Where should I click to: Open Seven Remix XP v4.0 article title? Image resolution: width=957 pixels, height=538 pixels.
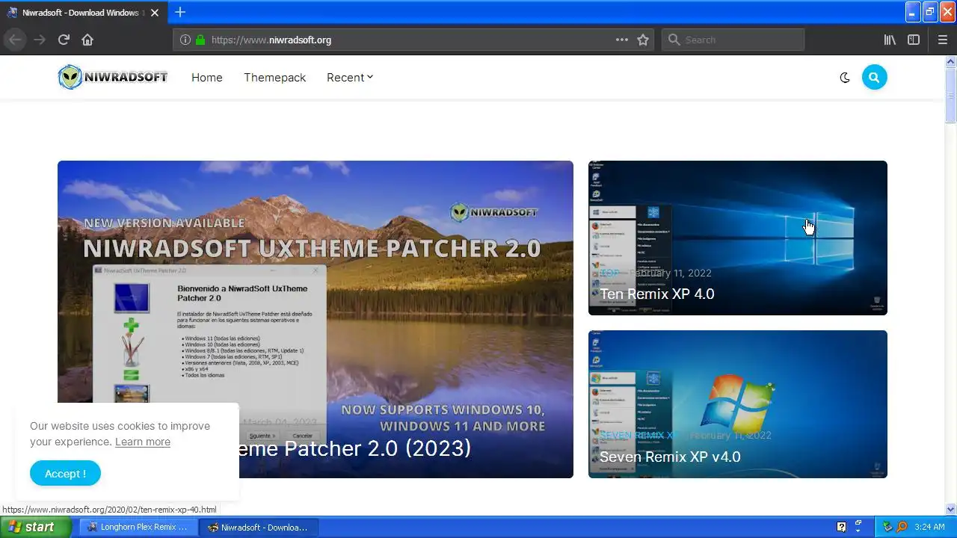click(670, 457)
